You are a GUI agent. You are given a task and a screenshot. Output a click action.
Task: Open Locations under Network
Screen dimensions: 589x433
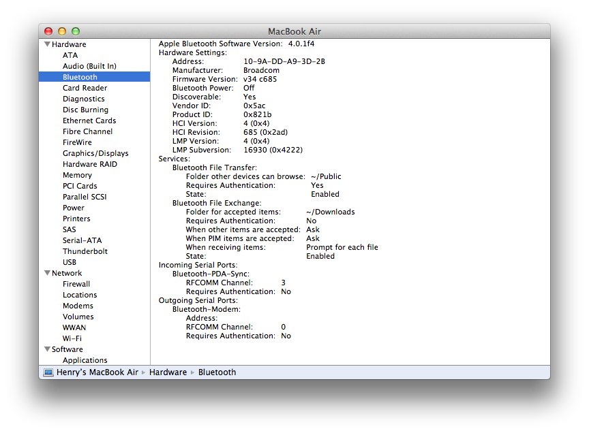(80, 295)
